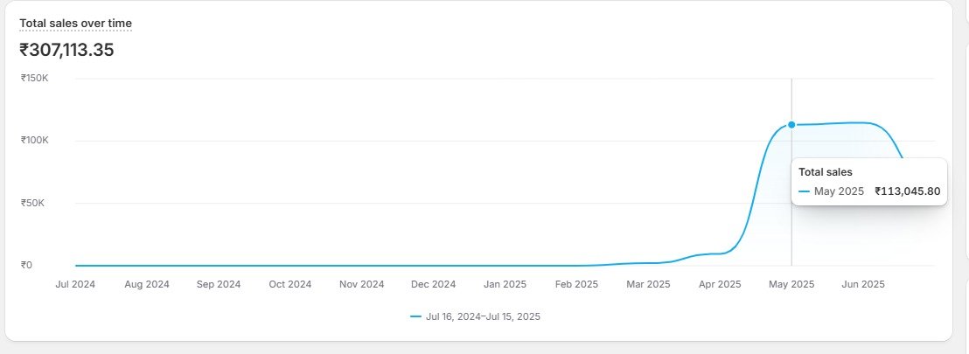Image resolution: width=969 pixels, height=354 pixels.
Task: Click the Jul 2024 x-axis label
Action: coord(75,285)
